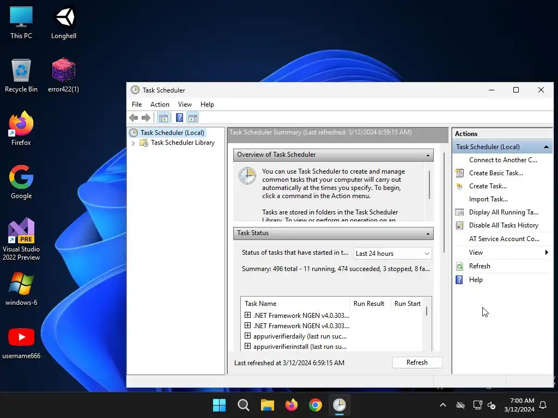558x418 pixels.
Task: Click the green Refresh icon in Actions
Action: coord(459,266)
